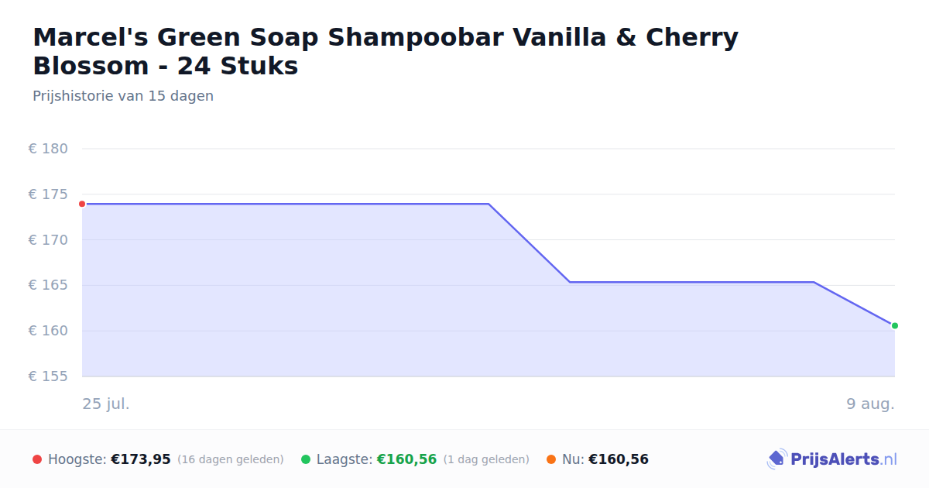929x488 pixels.
Task: Click the green lowest price dot on the chart
Action: click(x=895, y=325)
